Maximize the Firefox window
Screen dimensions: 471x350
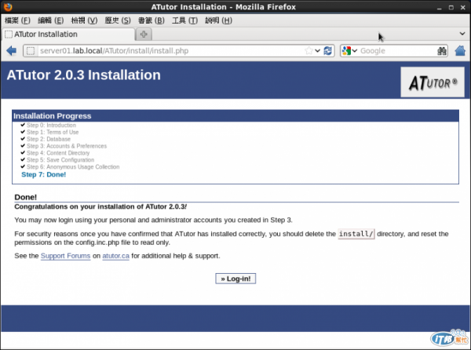point(451,8)
